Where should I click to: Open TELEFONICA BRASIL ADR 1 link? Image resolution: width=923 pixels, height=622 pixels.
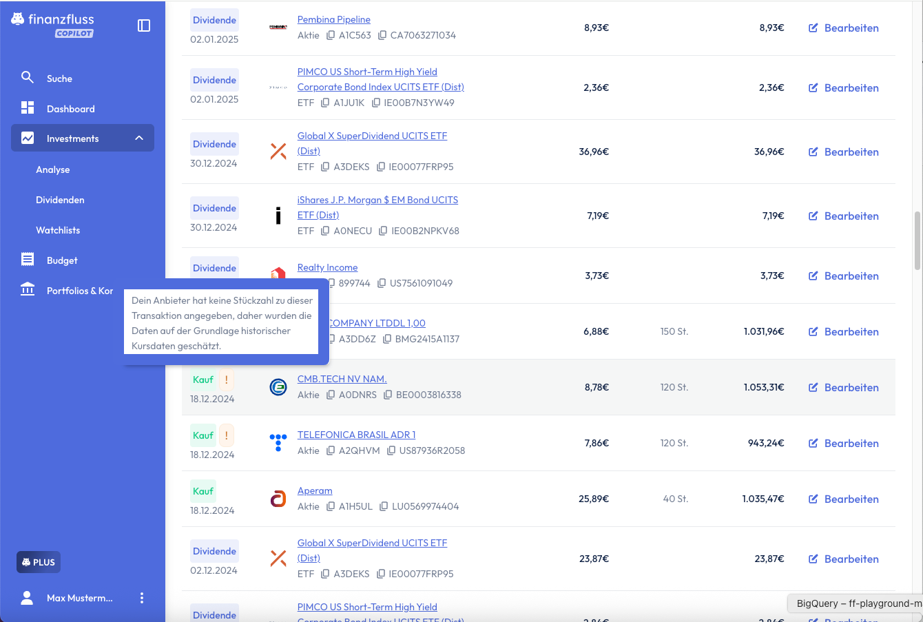(356, 435)
